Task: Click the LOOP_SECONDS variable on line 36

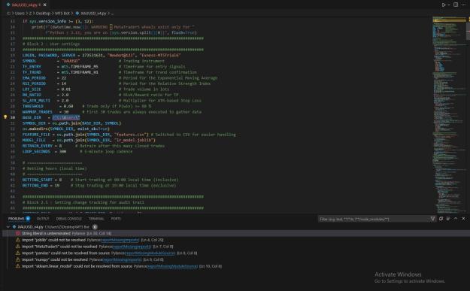Action: coord(36,152)
